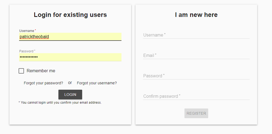Click the red asterisk beside login Username label
Image resolution: width=272 pixels, height=134 pixels.
click(x=35, y=30)
